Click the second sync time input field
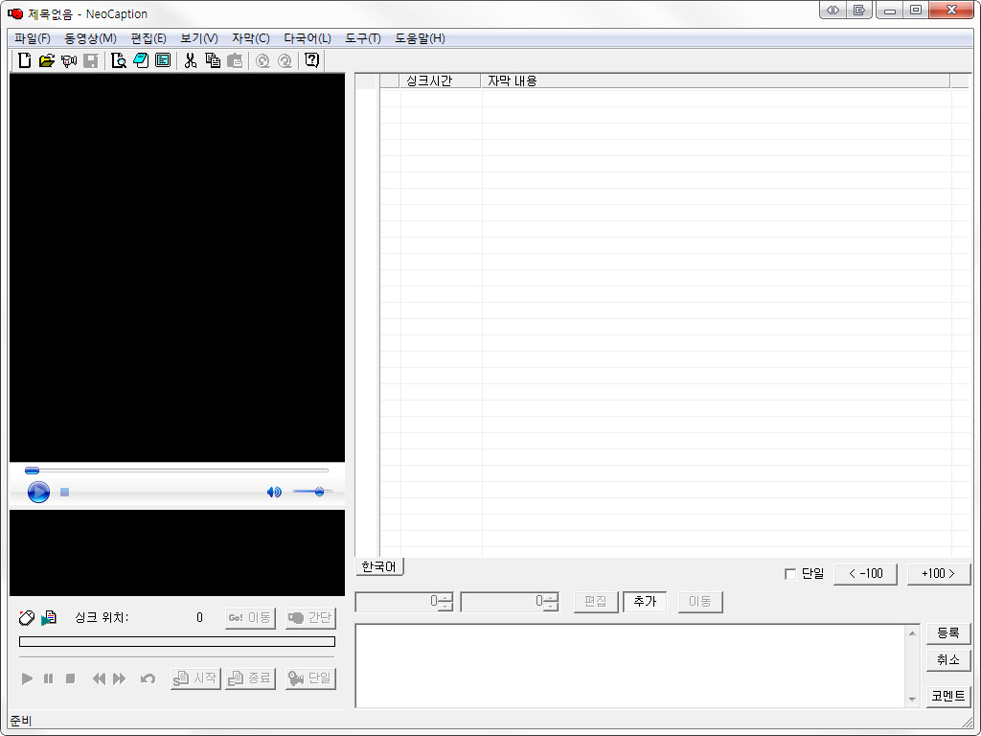 (x=502, y=602)
